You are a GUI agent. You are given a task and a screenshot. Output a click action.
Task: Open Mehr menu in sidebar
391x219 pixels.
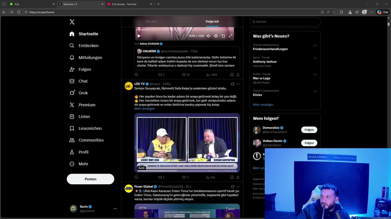click(79, 164)
